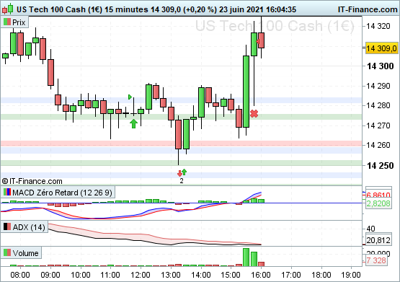Click the 08:00 time axis label

pos(20,275)
